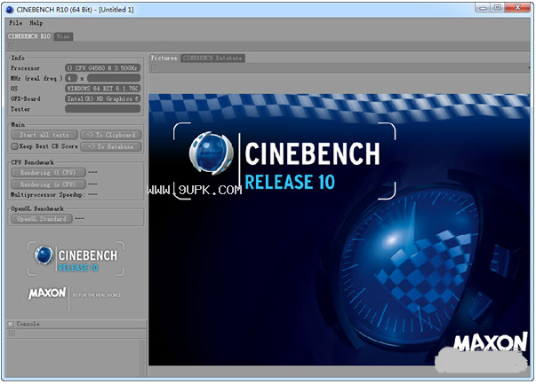Toggle the Console panel checkbox

(x=11, y=324)
